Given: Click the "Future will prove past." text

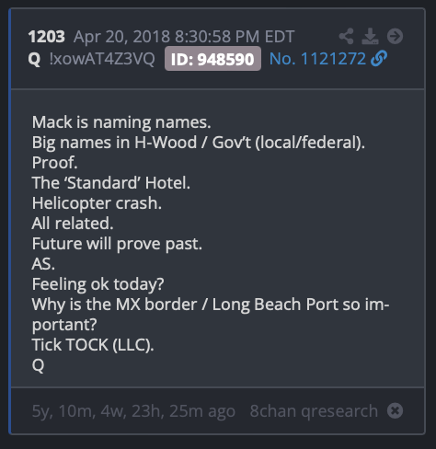Looking at the screenshot, I should pos(117,244).
